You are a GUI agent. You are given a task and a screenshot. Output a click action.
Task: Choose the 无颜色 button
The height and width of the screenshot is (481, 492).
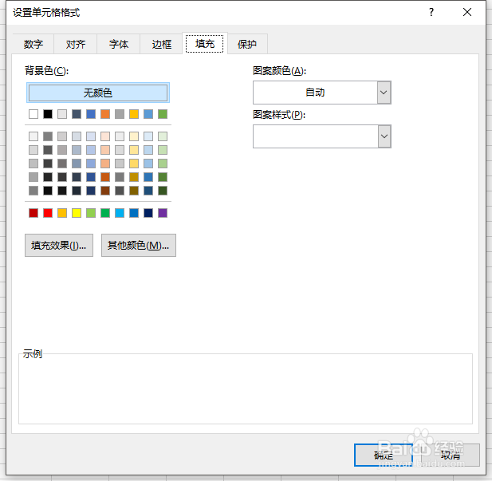[98, 93]
